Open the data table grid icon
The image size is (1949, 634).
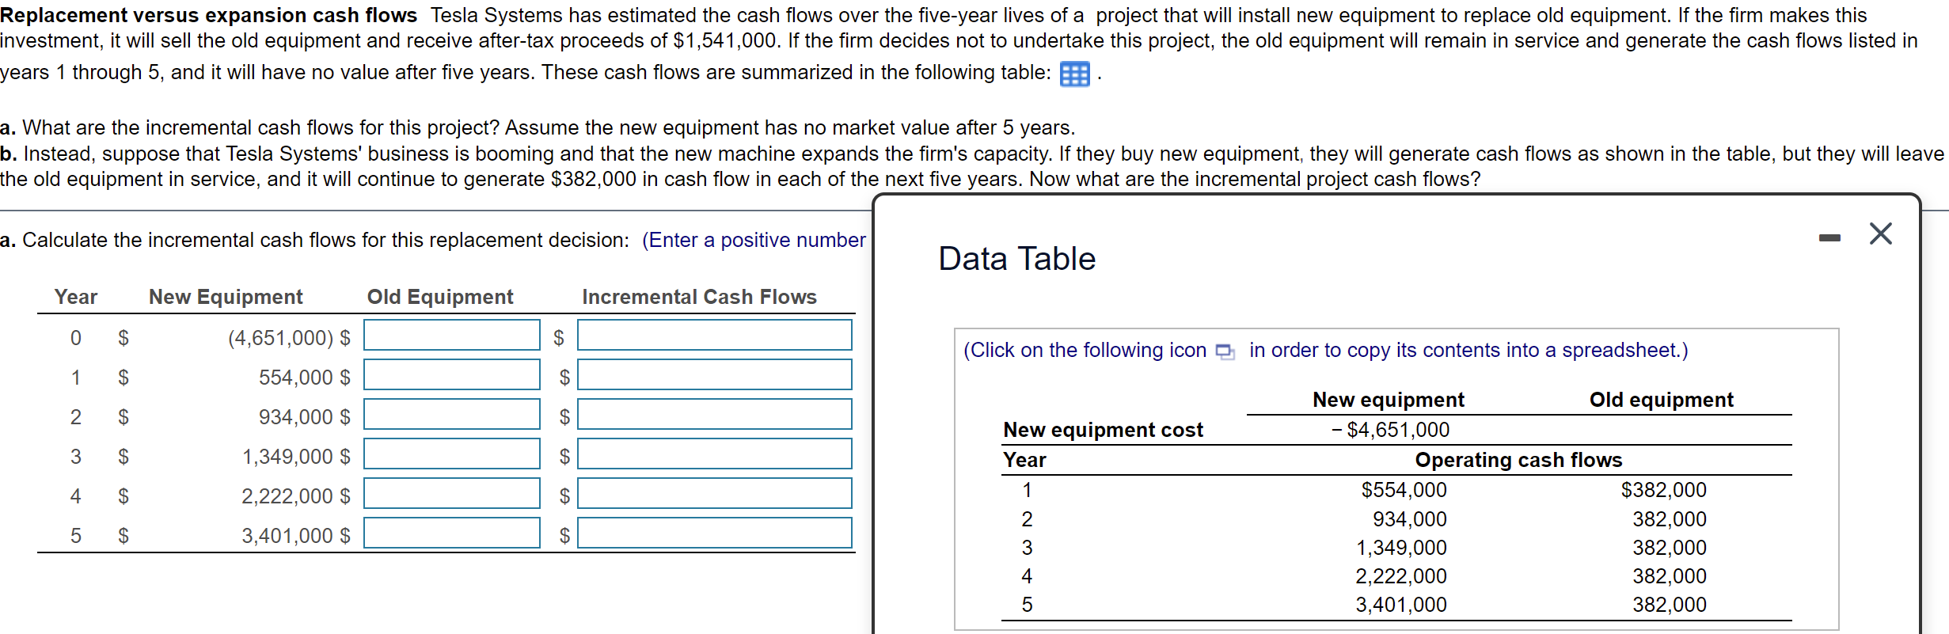tap(1074, 74)
